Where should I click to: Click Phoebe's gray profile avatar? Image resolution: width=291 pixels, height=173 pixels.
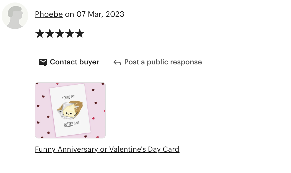[15, 16]
